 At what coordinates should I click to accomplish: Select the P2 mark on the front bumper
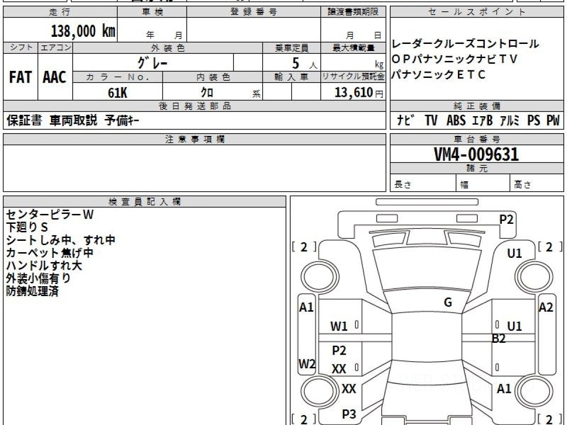[507, 219]
